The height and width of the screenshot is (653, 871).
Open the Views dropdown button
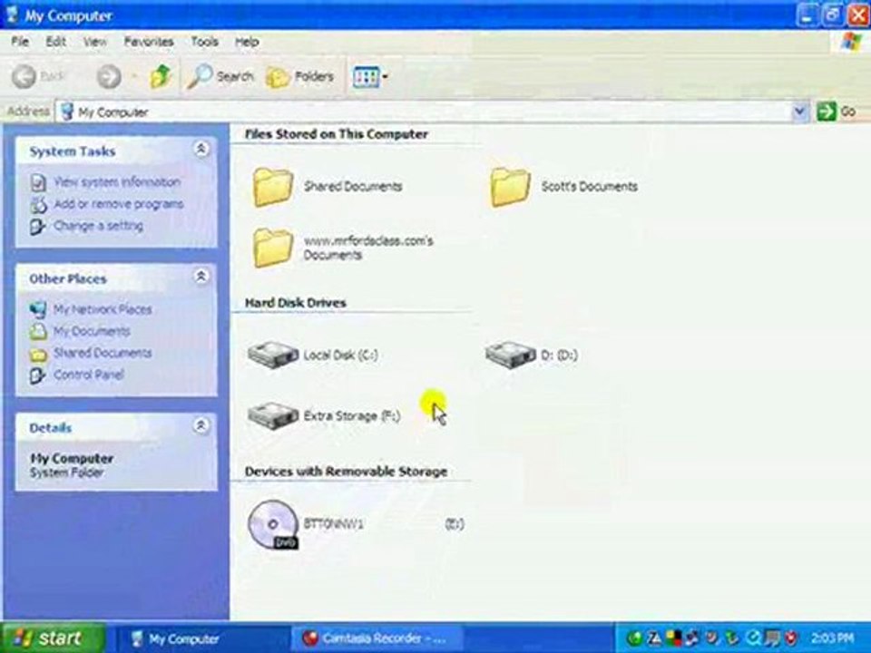click(x=370, y=76)
